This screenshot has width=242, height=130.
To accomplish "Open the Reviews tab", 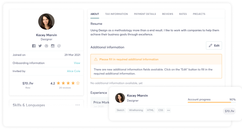I will point(167,14).
